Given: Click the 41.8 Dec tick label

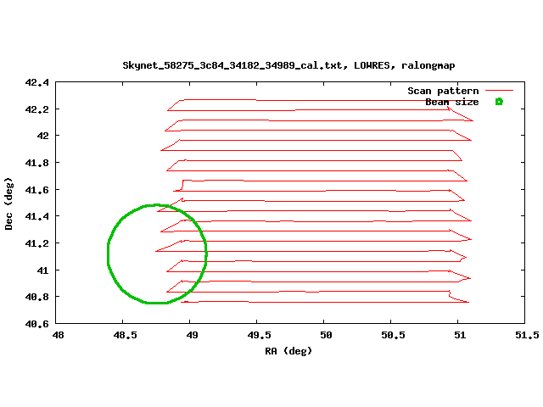Looking at the screenshot, I should (x=36, y=163).
